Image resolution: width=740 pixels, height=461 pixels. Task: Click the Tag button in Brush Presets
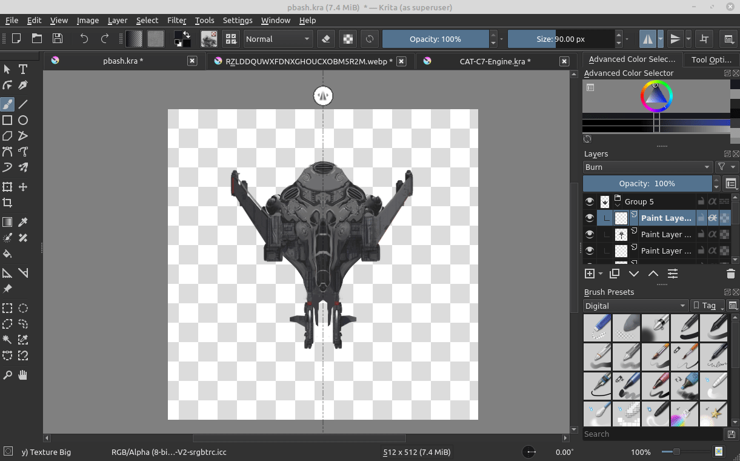[707, 306]
